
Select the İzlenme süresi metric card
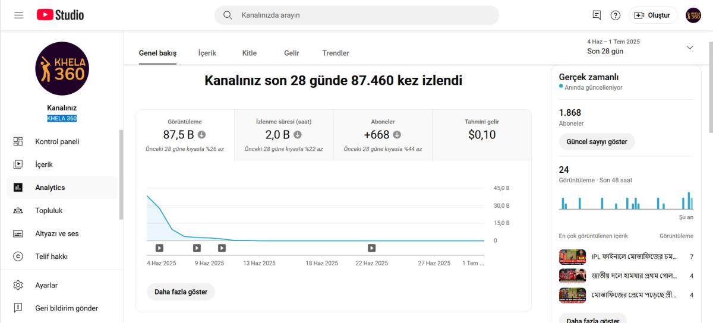point(283,135)
